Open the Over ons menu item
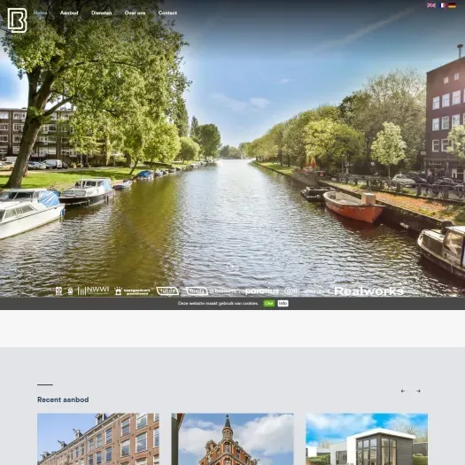This screenshot has width=465, height=465. click(x=135, y=13)
